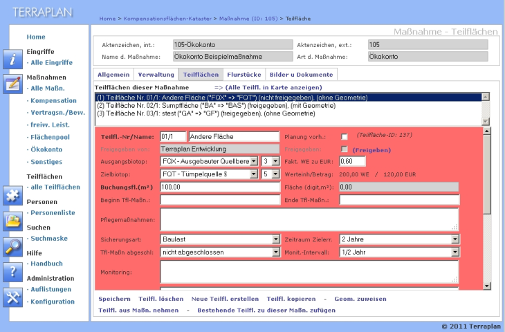Click the magnifying glass Suchen icon

click(12, 247)
